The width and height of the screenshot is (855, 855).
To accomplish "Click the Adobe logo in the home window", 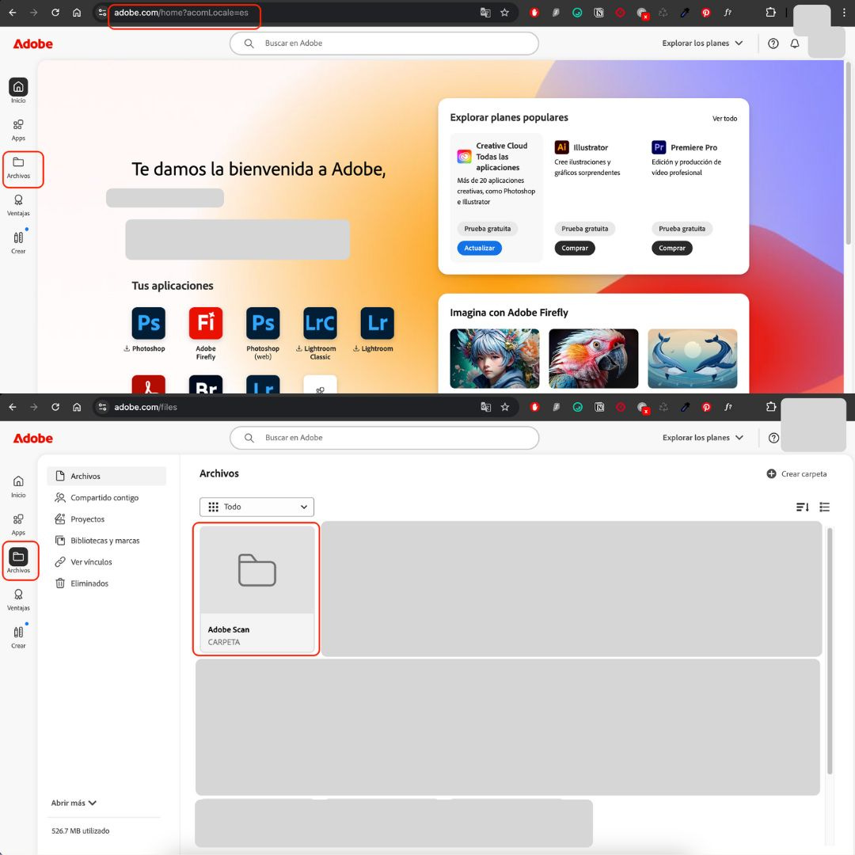I will [x=32, y=44].
